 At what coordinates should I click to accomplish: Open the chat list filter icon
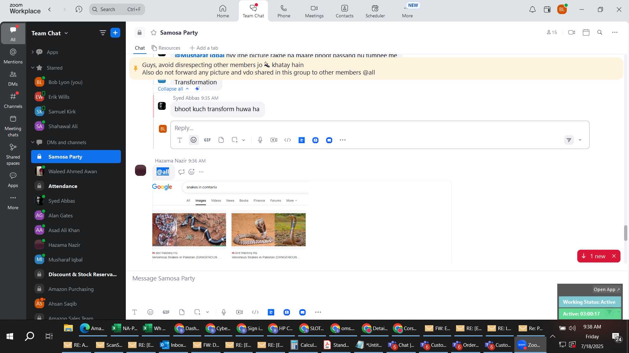103,33
